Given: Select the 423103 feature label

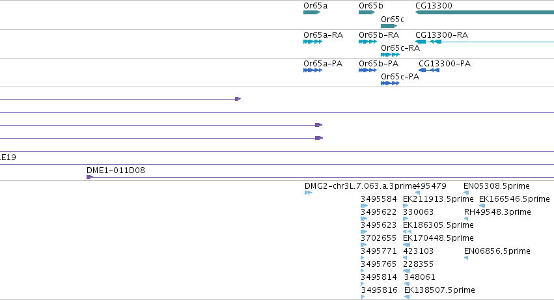Looking at the screenshot, I should [x=419, y=251].
